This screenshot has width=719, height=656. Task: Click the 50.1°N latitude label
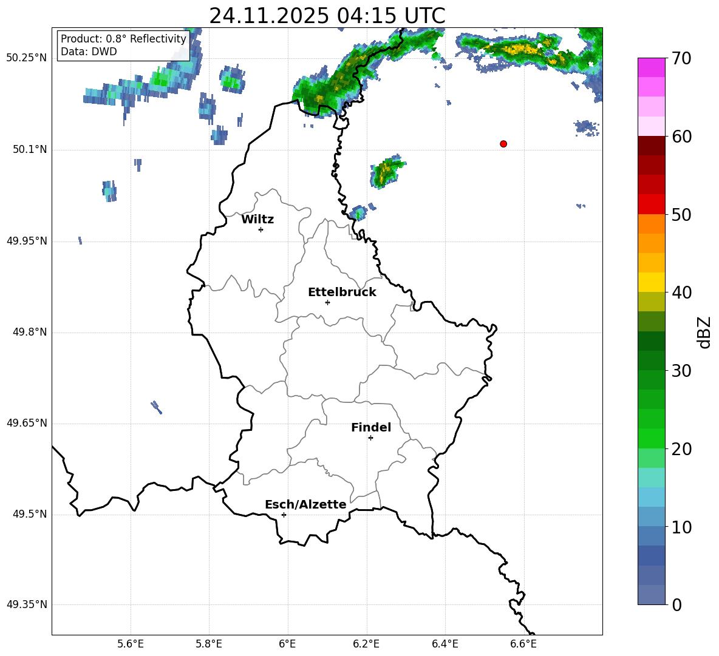(x=30, y=150)
